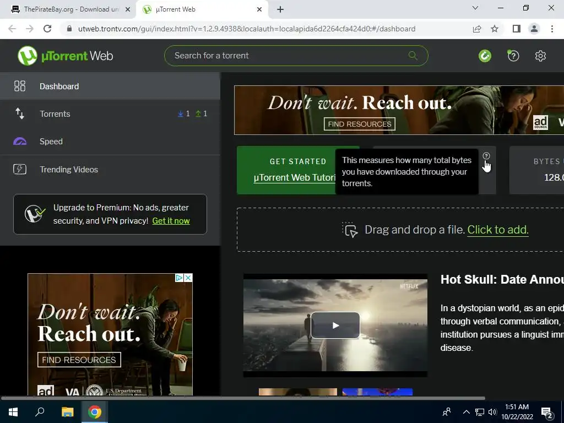Screen dimensions: 564x423
Task: Click the browser address bar URL
Action: [247, 29]
